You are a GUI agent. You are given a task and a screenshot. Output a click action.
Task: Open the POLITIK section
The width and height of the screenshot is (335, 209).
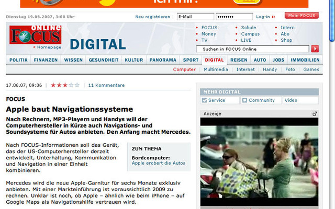click(18, 60)
